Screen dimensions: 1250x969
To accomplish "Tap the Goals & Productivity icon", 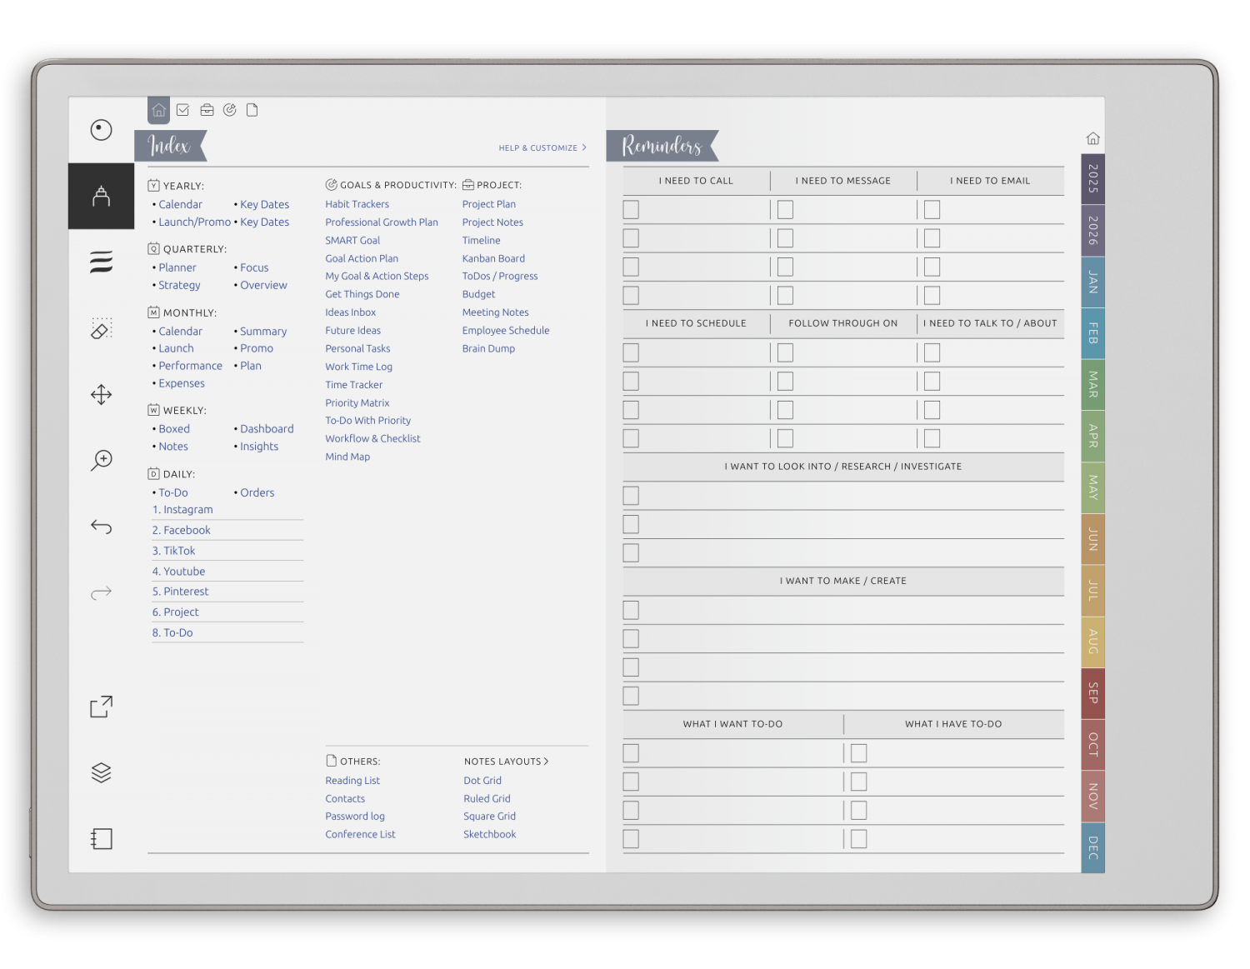I will [x=331, y=185].
